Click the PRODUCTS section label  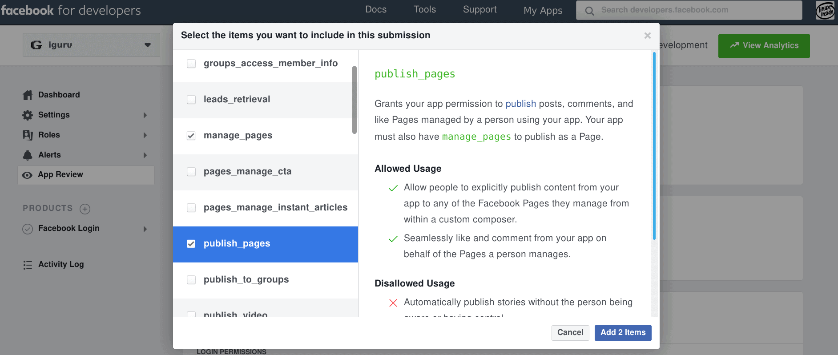48,208
